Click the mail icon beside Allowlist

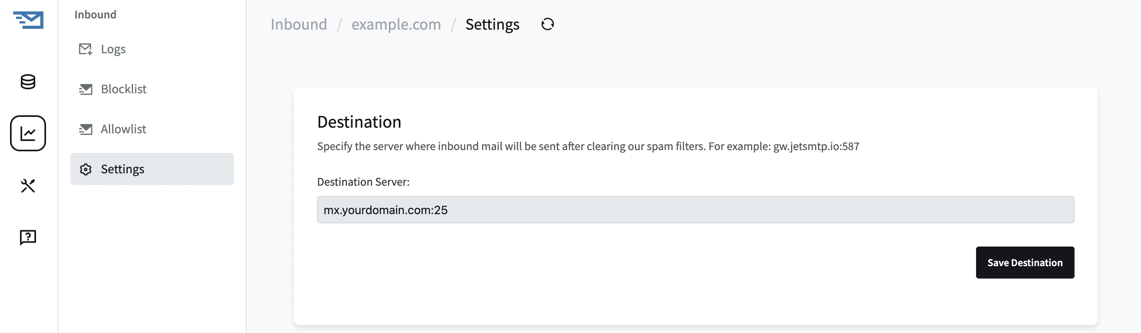point(86,129)
